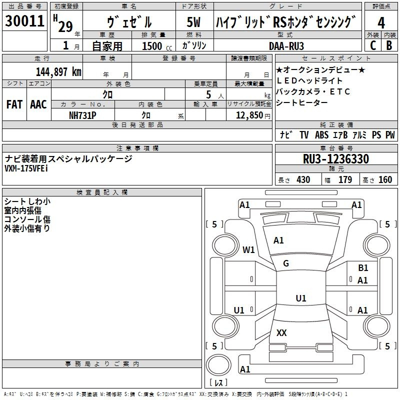Click the height value 160
The height and width of the screenshot is (400, 400).
385,180
